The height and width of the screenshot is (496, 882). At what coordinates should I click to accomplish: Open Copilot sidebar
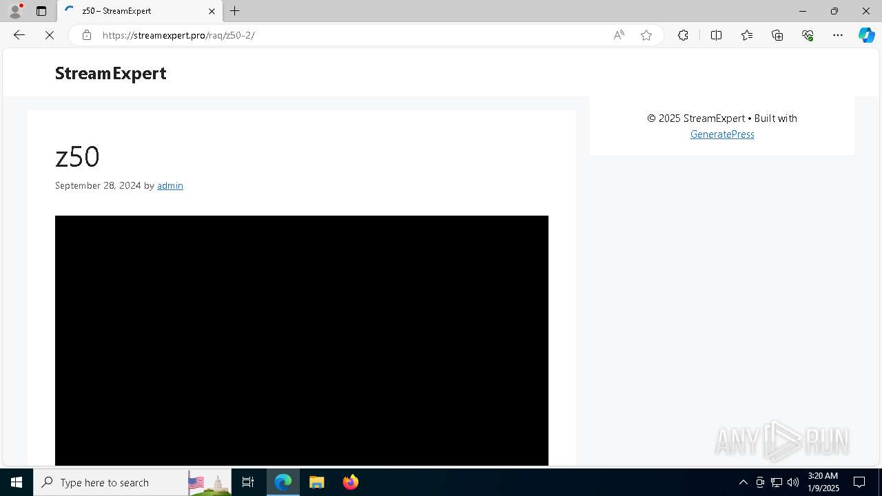(866, 35)
